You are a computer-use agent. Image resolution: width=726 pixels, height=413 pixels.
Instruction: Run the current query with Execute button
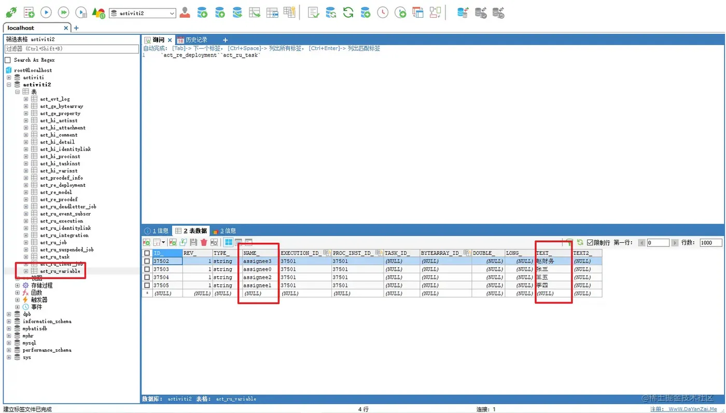point(46,12)
